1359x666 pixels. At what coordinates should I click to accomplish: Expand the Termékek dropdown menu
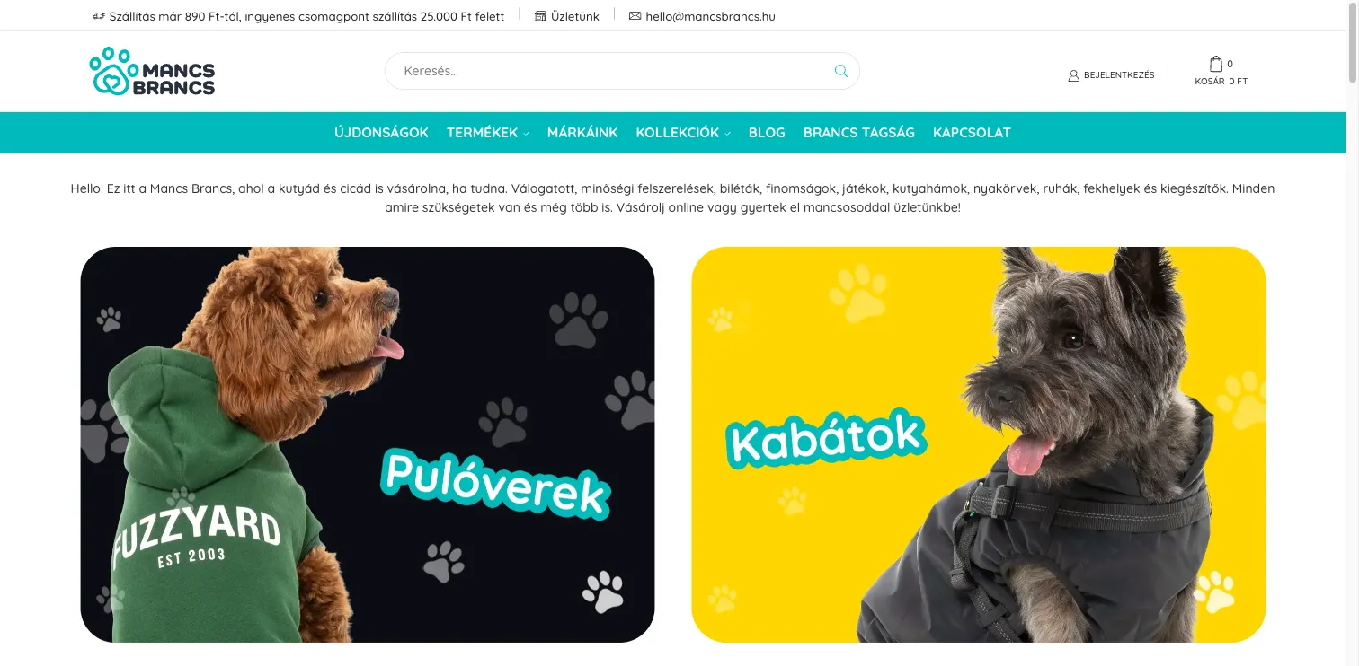(x=488, y=132)
